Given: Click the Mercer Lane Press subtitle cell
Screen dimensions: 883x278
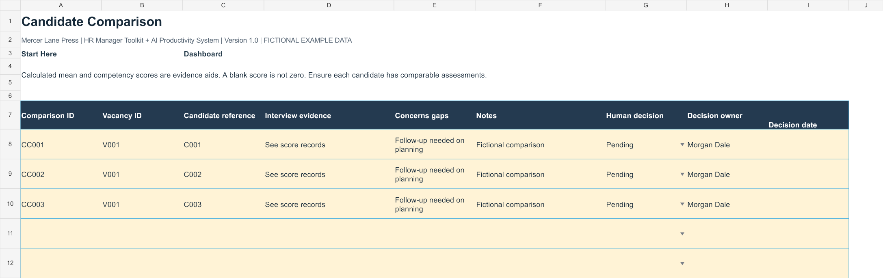Looking at the screenshot, I should 186,40.
